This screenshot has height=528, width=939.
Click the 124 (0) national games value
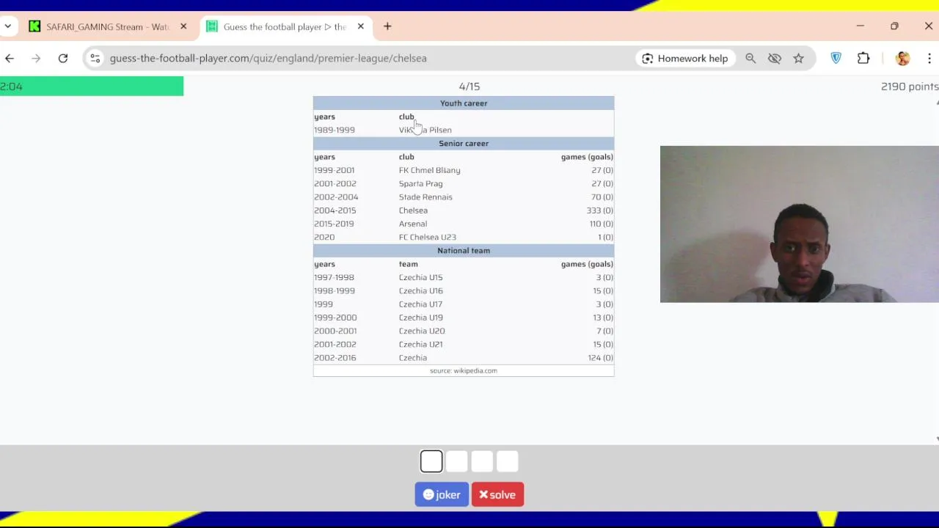pos(600,358)
